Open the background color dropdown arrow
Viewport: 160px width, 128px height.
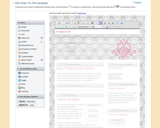pyautogui.click(x=116, y=27)
